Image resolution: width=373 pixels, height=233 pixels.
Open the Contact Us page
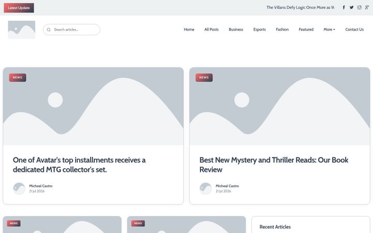(354, 30)
